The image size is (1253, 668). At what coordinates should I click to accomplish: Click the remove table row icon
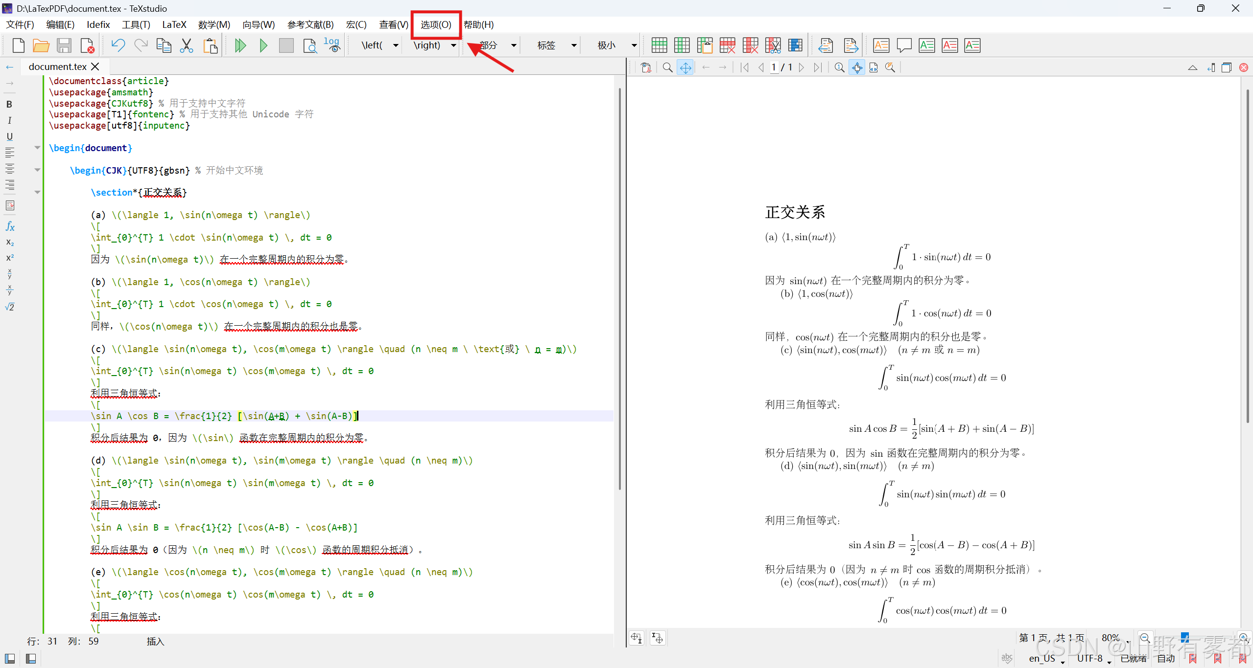click(727, 45)
